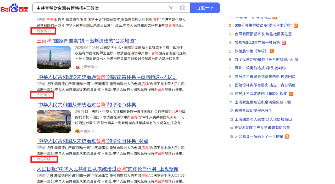Image resolution: width=335 pixels, height=184 pixels.
Task: Open dropdown arrow next to 政协联线 source
Action: [53, 159]
